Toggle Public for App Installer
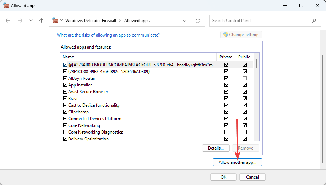 coord(245,85)
